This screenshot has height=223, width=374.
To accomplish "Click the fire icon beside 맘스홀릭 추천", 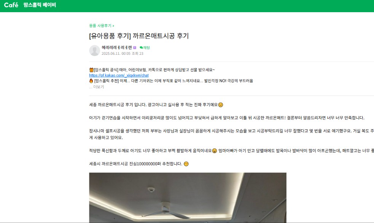I will [91, 81].
